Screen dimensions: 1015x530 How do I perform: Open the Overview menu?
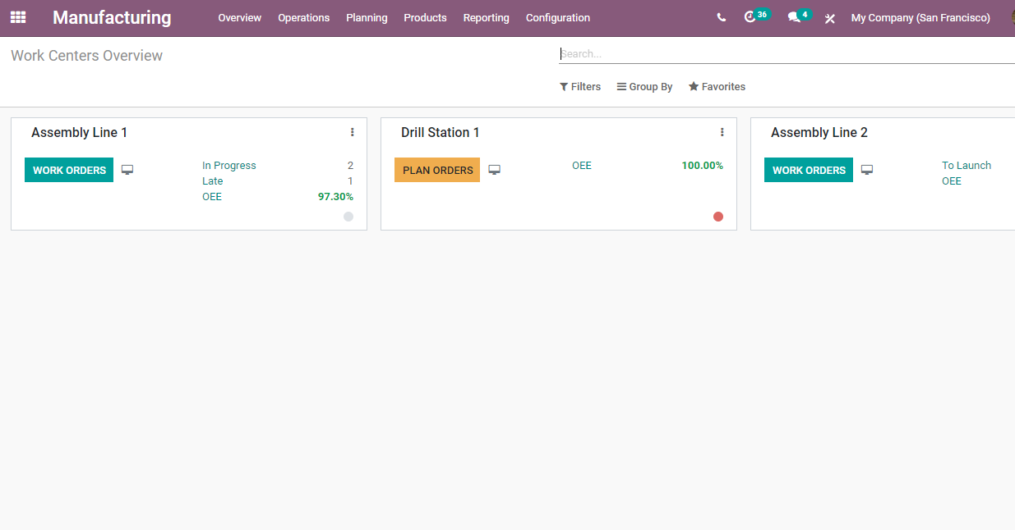point(240,18)
